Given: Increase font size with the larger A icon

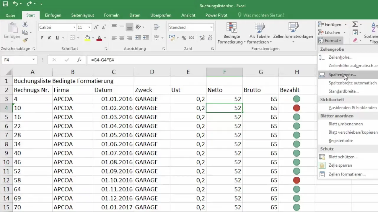Looking at the screenshot, I should (96, 27).
